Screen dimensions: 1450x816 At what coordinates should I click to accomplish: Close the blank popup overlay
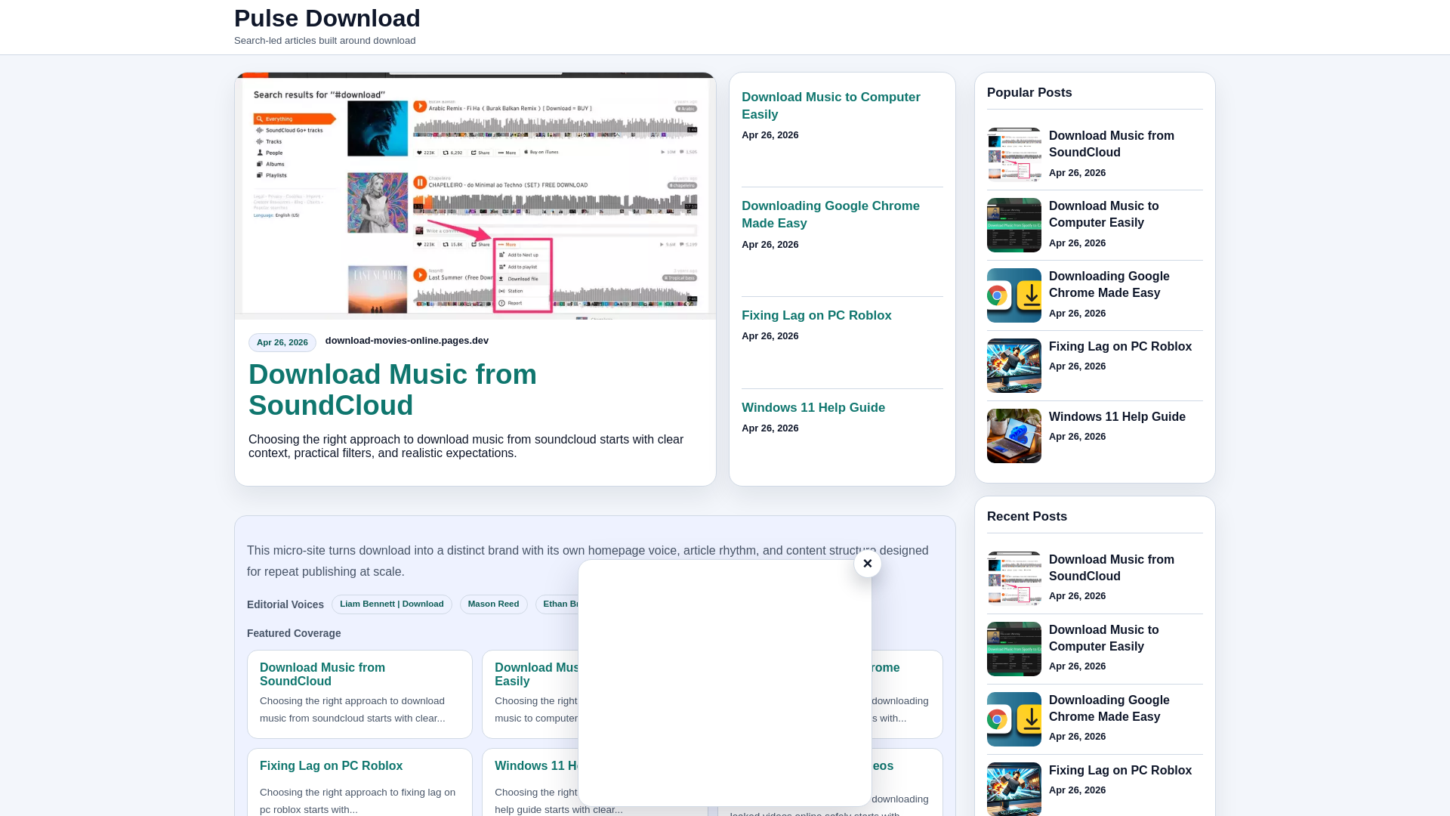tap(868, 564)
